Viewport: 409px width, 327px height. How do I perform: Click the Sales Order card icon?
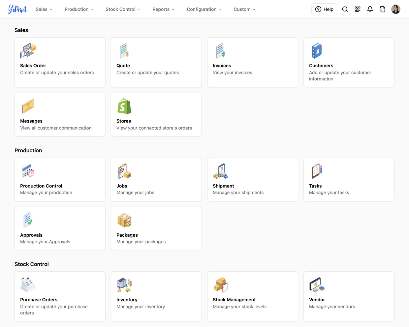28,51
